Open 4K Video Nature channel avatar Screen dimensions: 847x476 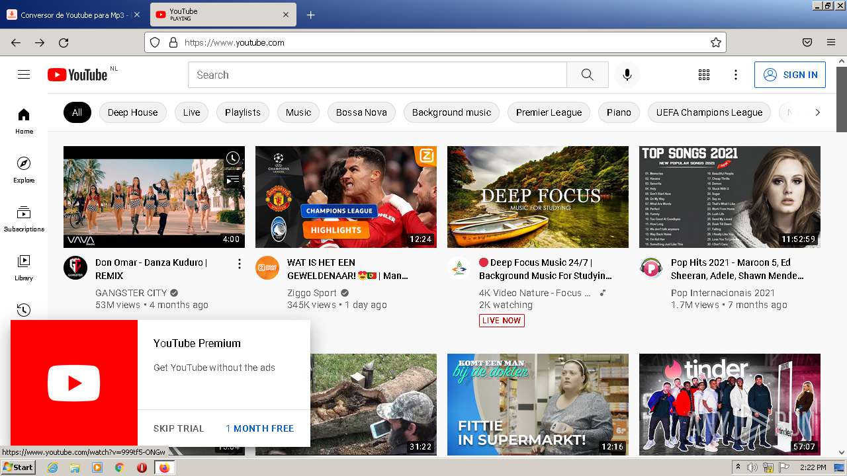tap(459, 268)
